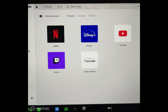The image size is (168, 112).
Task: Click the Disney+ label text
Action: 89,46
